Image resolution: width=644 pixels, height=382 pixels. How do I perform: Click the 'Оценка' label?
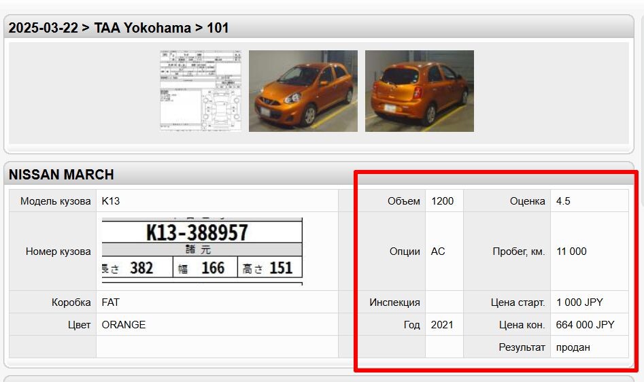tap(527, 201)
